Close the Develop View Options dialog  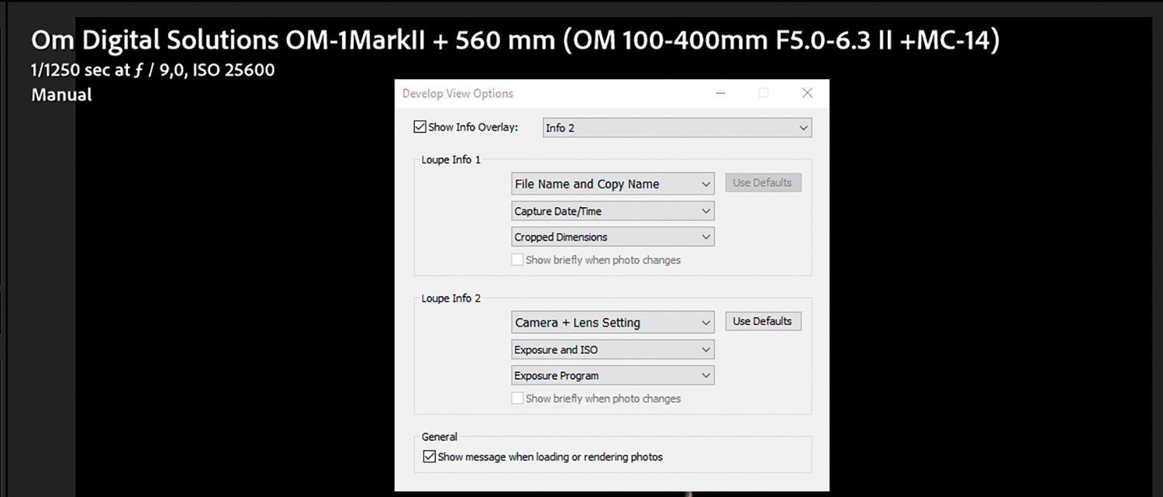(807, 93)
